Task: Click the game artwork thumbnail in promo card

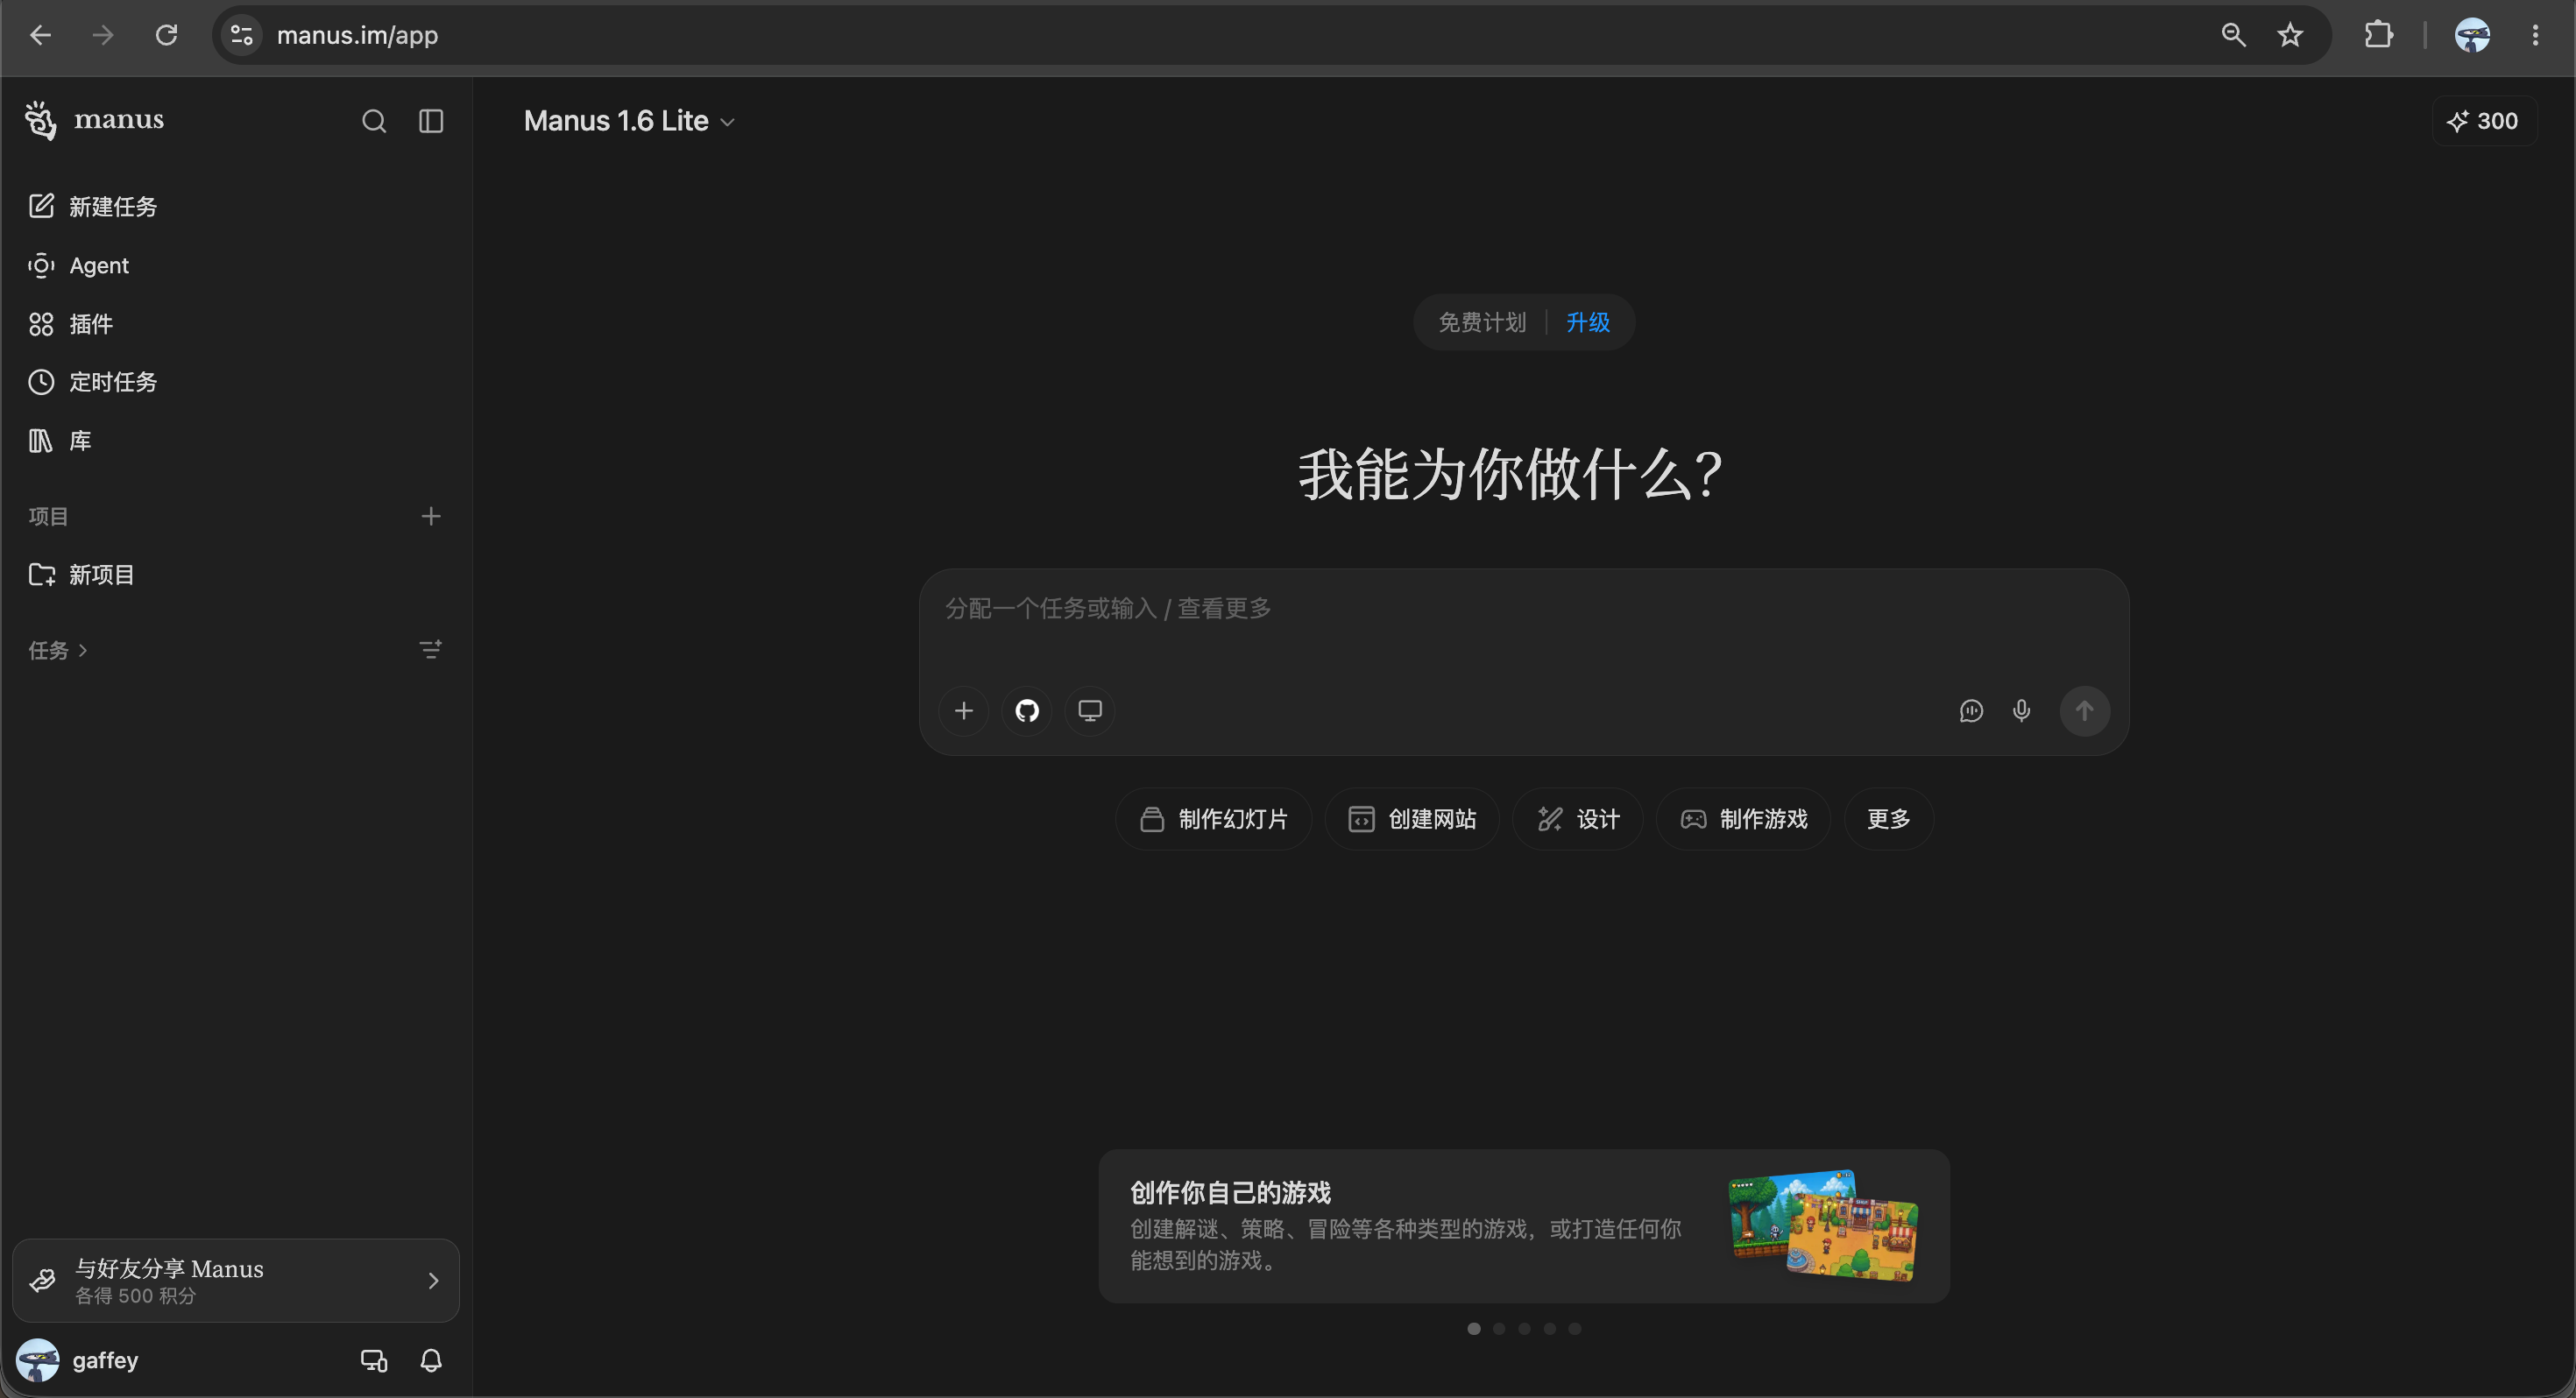Action: [1823, 1226]
